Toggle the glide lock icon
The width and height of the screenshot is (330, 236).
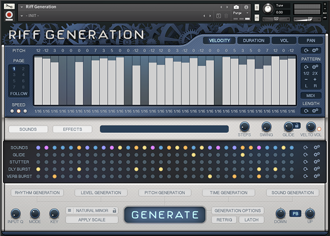click(297, 126)
